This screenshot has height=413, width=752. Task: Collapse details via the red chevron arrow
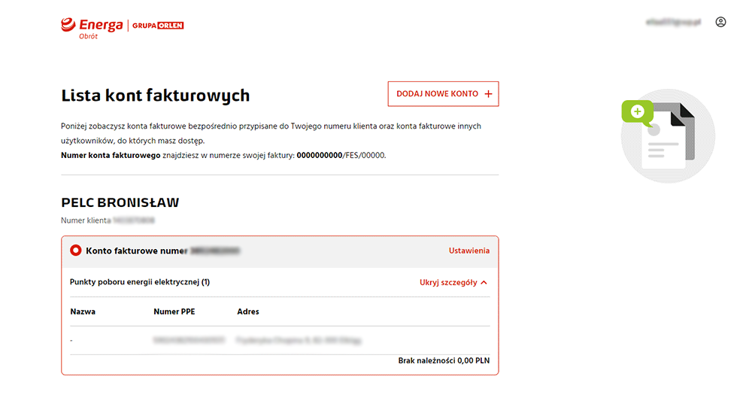484,283
